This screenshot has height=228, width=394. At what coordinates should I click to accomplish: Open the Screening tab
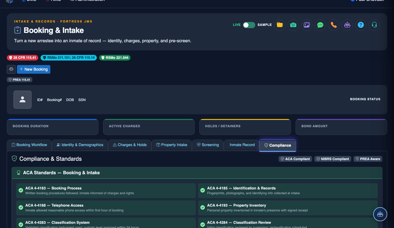[208, 145]
